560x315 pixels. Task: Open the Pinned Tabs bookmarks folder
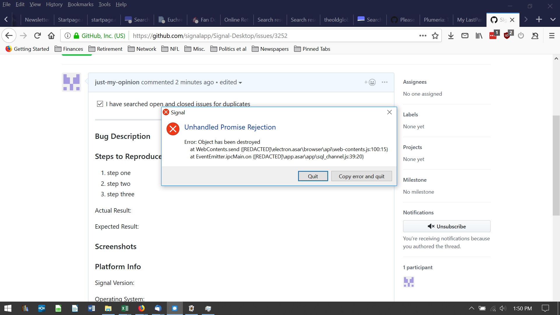[312, 49]
